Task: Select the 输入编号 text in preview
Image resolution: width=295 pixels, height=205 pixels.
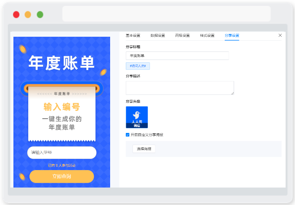Action: point(62,107)
